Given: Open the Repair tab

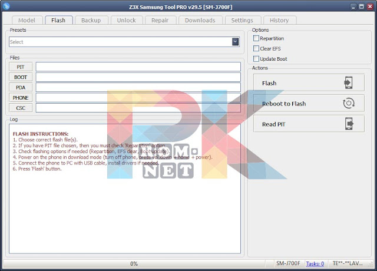Looking at the screenshot, I should coord(160,20).
